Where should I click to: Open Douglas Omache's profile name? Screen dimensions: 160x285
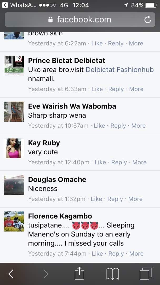tap(57, 179)
